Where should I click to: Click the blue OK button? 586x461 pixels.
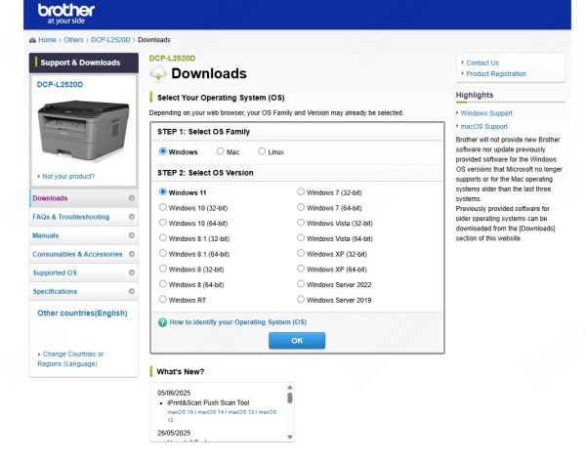coord(297,341)
